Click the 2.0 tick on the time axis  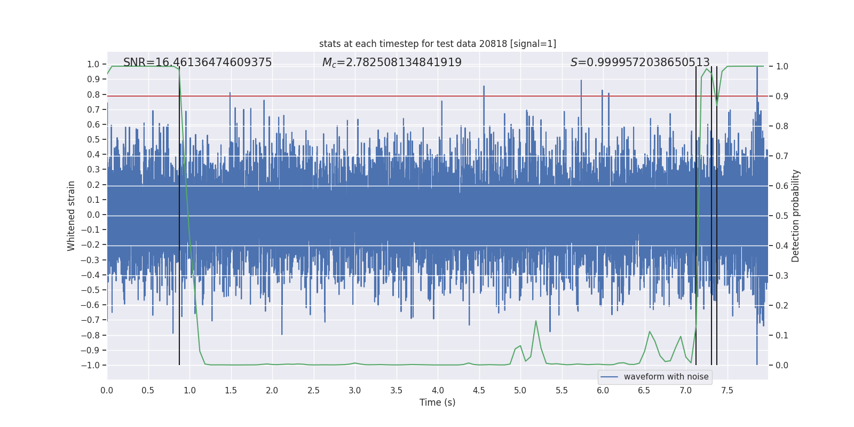coord(272,390)
